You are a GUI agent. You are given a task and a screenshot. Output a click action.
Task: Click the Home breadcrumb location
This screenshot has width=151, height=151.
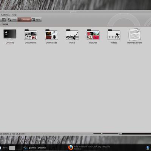tap(5, 24)
